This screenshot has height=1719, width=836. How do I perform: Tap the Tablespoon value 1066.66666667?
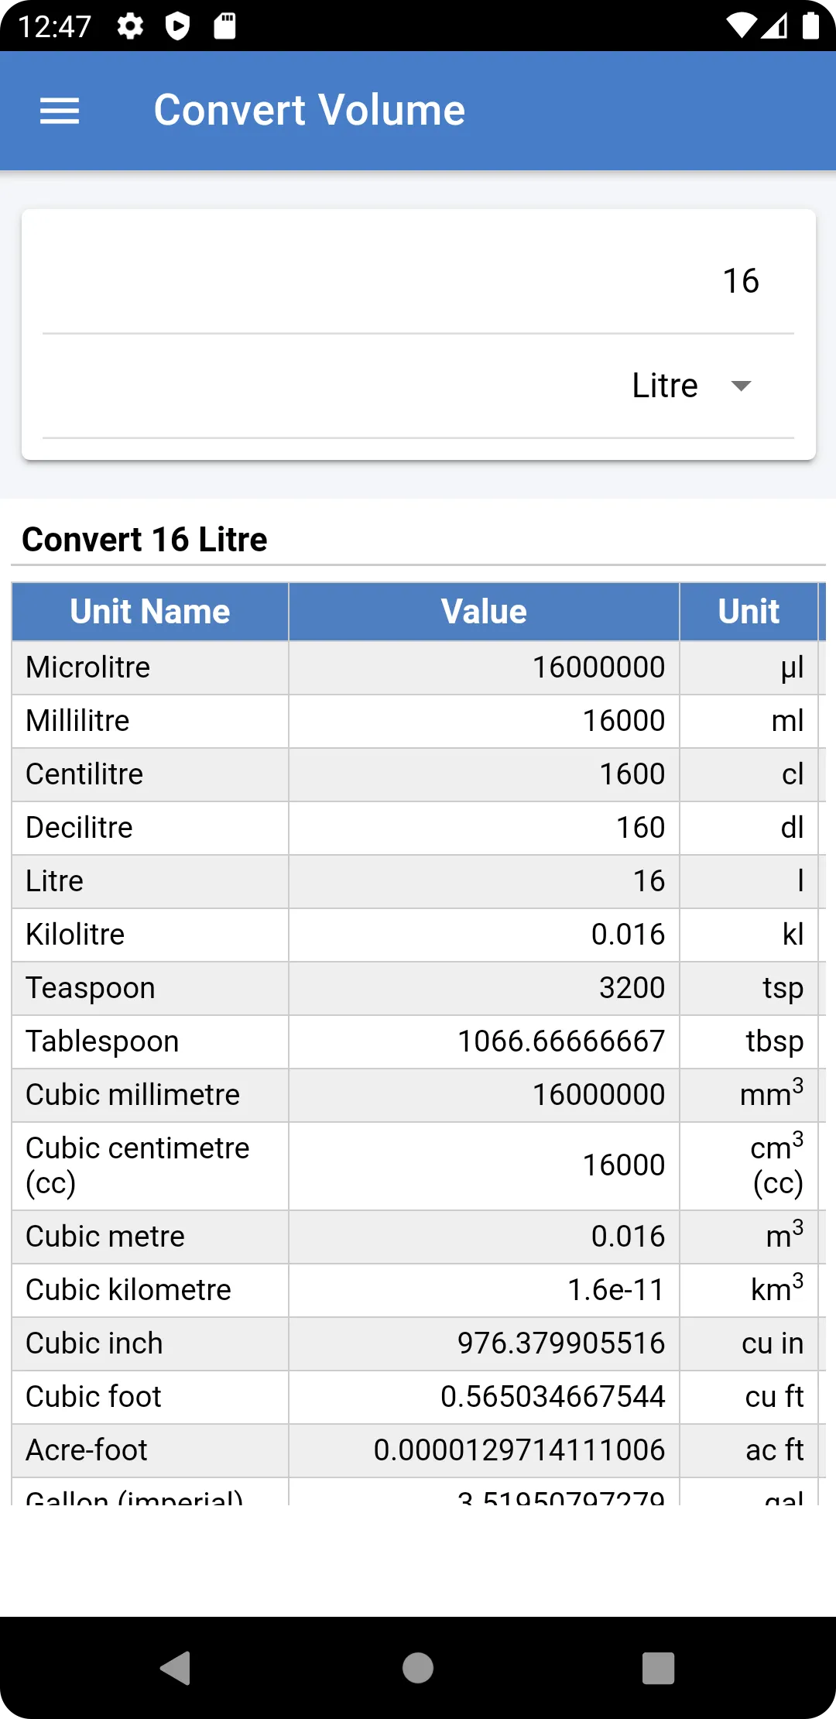point(561,1041)
